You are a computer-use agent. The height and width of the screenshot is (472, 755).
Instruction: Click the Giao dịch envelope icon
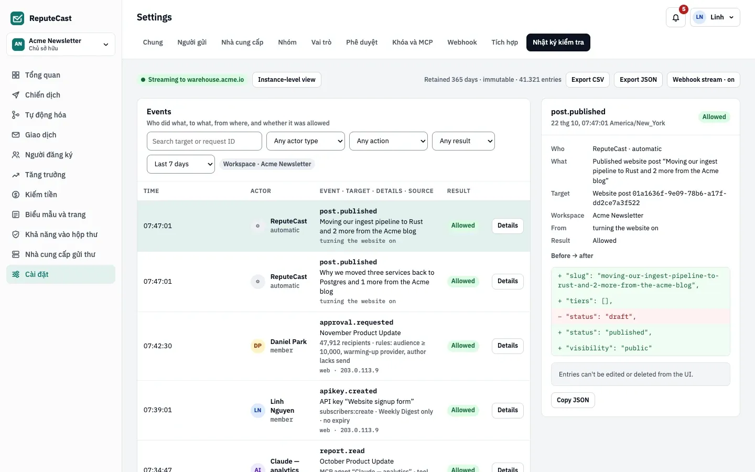coord(16,135)
